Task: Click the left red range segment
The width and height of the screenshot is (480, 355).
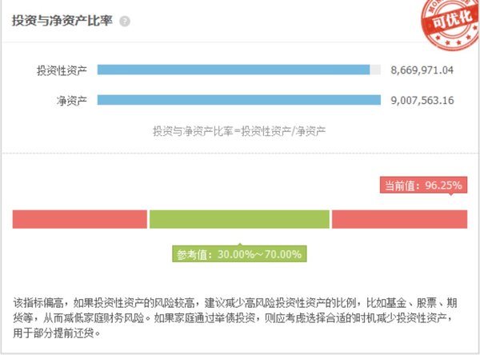Action: coord(79,219)
